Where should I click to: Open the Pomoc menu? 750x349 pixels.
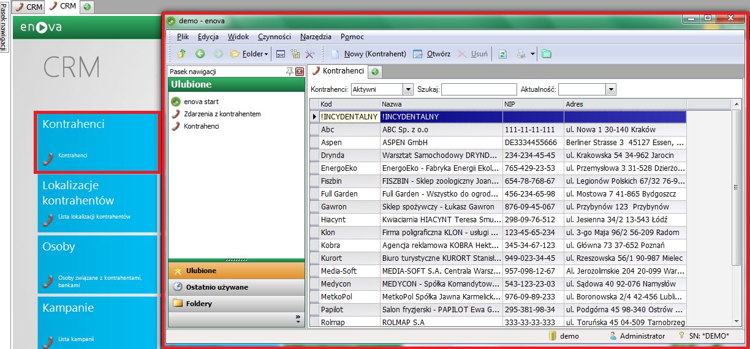tap(352, 37)
